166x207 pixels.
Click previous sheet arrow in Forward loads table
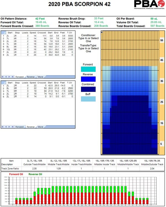point(6,77)
